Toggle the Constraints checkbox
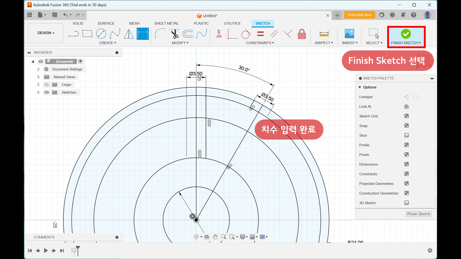 click(407, 174)
